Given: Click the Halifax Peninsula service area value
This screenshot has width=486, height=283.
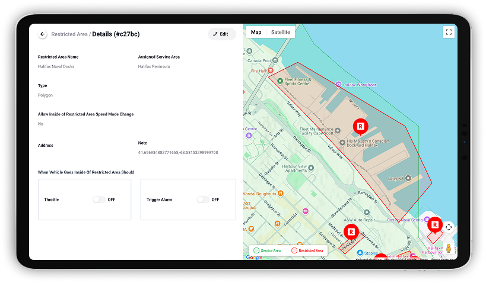Looking at the screenshot, I should coord(154,66).
